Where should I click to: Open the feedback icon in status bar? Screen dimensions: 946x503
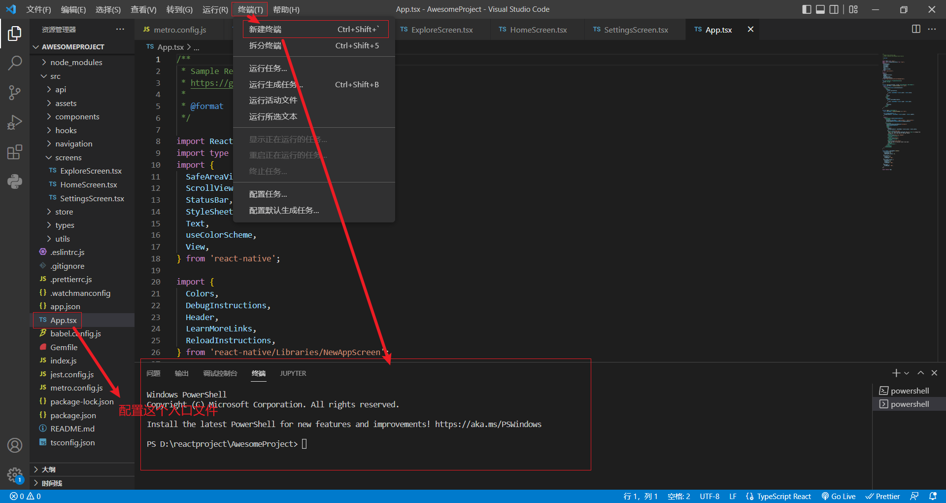tap(914, 496)
